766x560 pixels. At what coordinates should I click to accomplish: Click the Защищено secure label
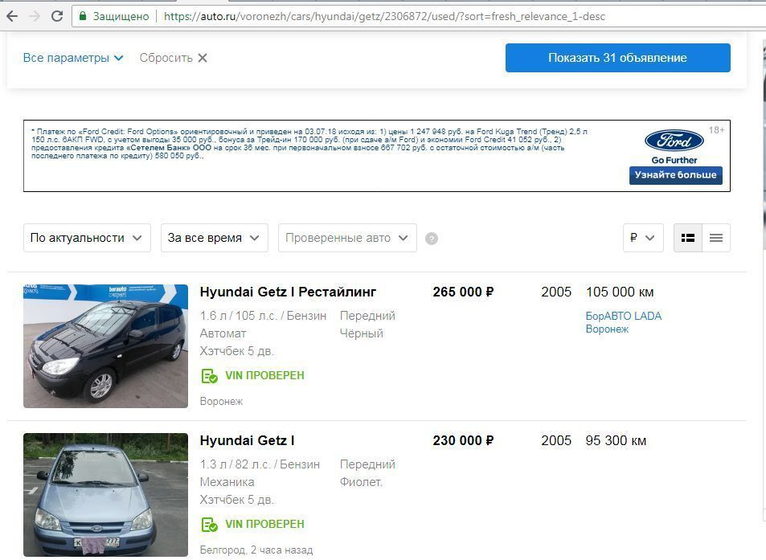pos(121,16)
